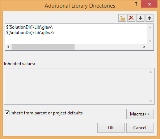Click the directories list left scroll arrow
The width and height of the screenshot is (160, 139).
click(8, 47)
